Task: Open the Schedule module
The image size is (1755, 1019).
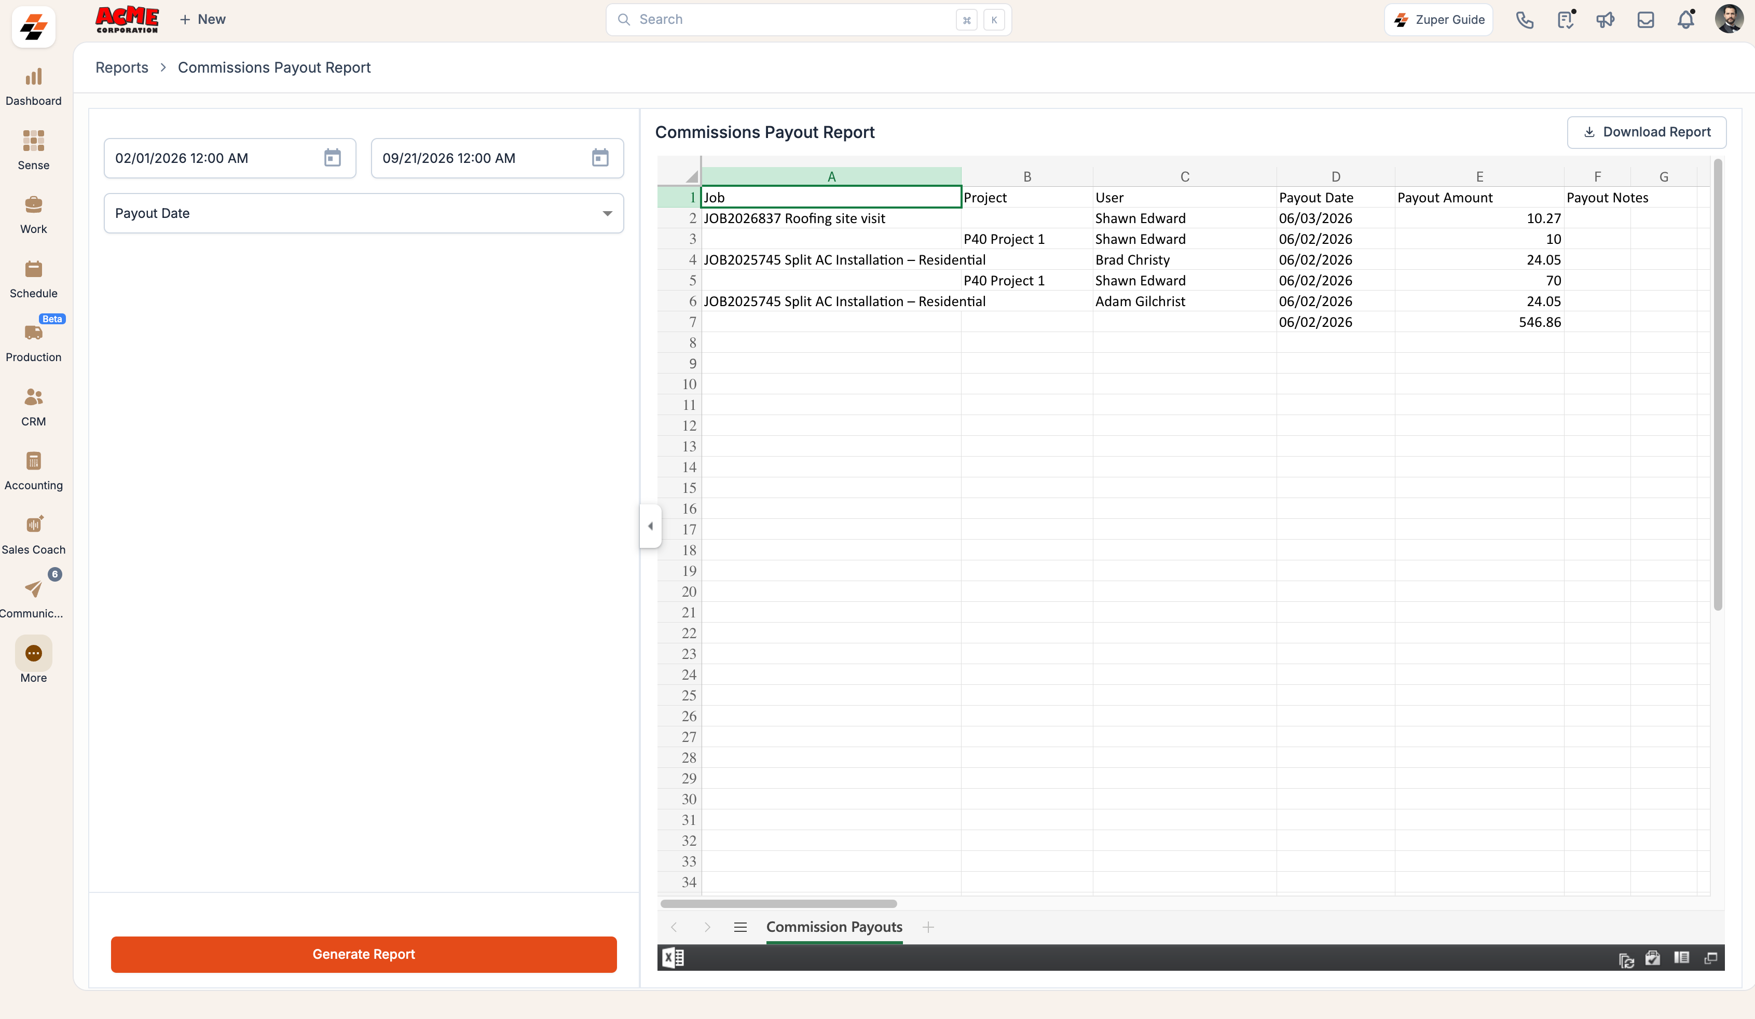Action: coord(33,279)
